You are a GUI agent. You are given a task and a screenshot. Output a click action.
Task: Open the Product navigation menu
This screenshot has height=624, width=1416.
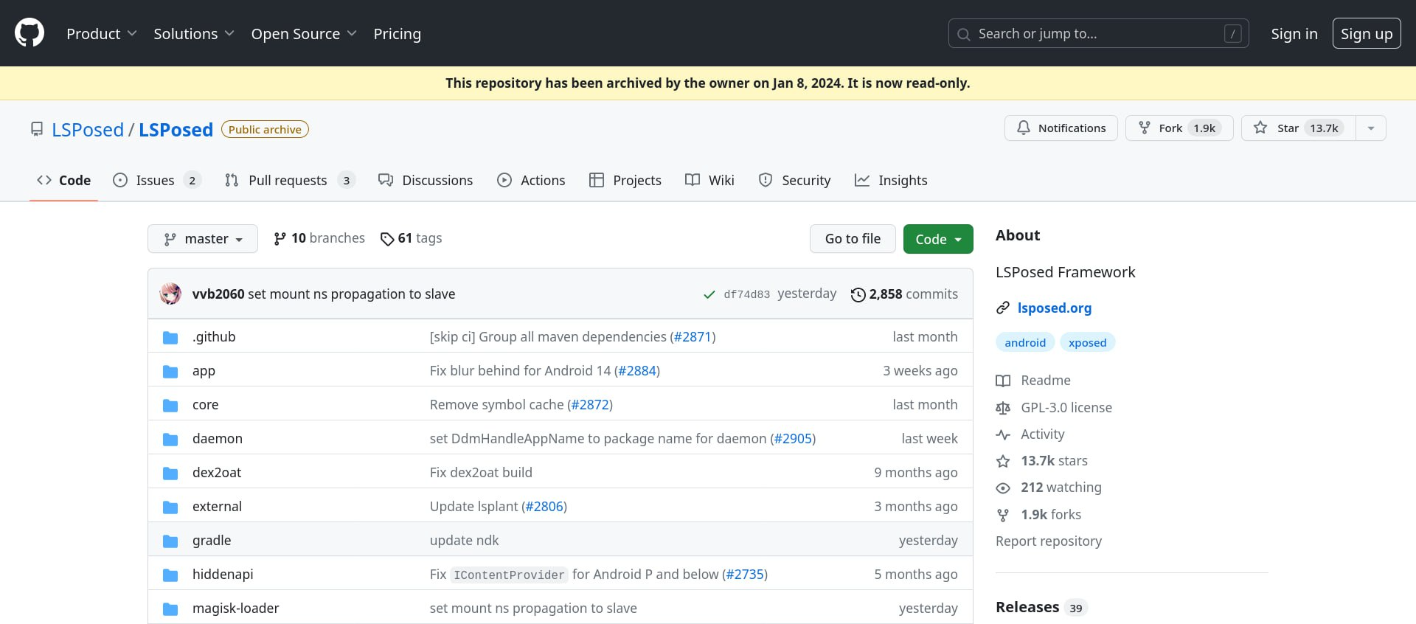[x=101, y=34]
